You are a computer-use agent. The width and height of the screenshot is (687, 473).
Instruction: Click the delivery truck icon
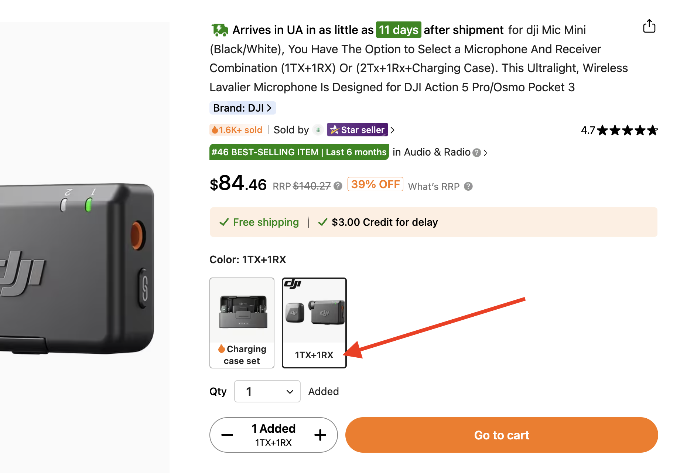pyautogui.click(x=220, y=30)
